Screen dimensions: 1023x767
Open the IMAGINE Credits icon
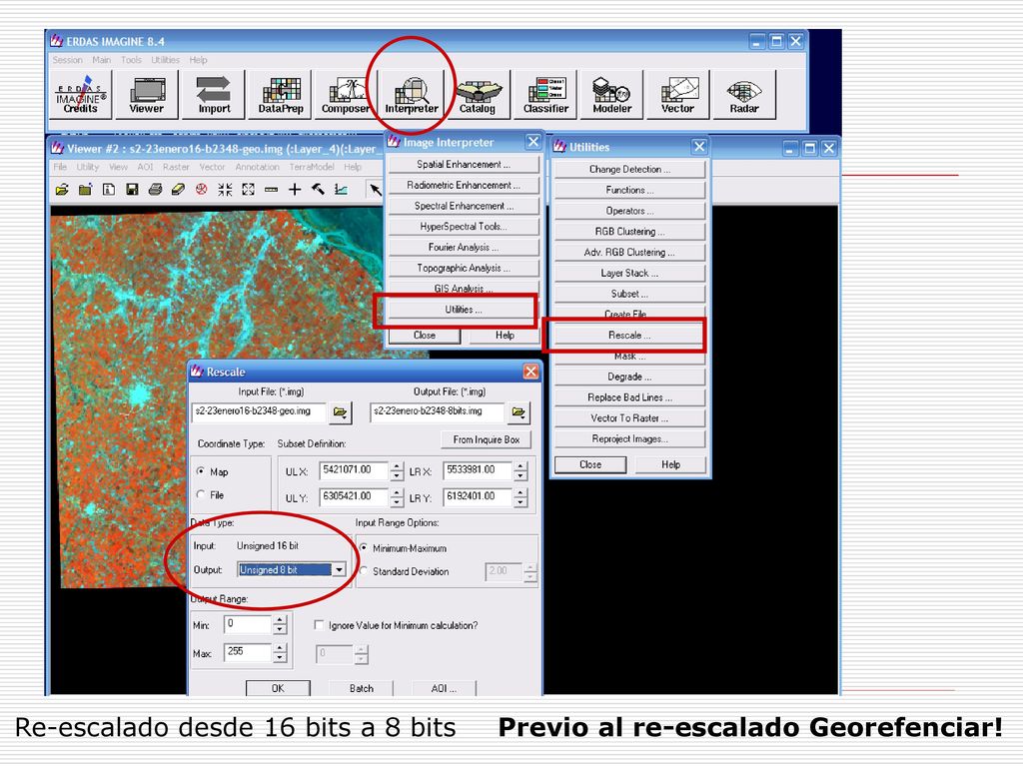click(81, 95)
